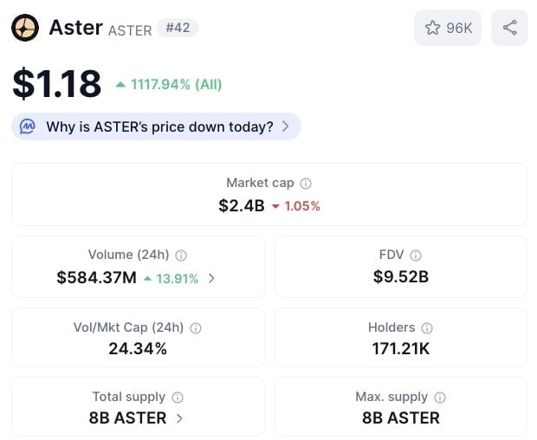Click the AI insight icon beside price question
This screenshot has height=440, width=537.
[x=29, y=126]
